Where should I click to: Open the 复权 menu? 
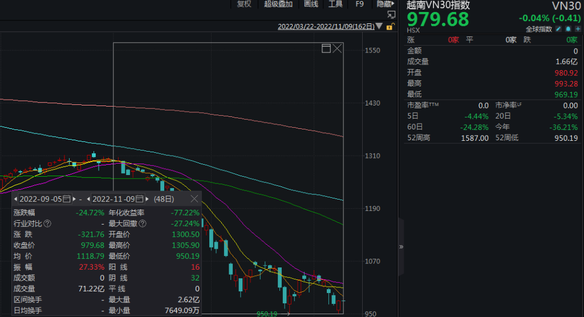(x=244, y=4)
